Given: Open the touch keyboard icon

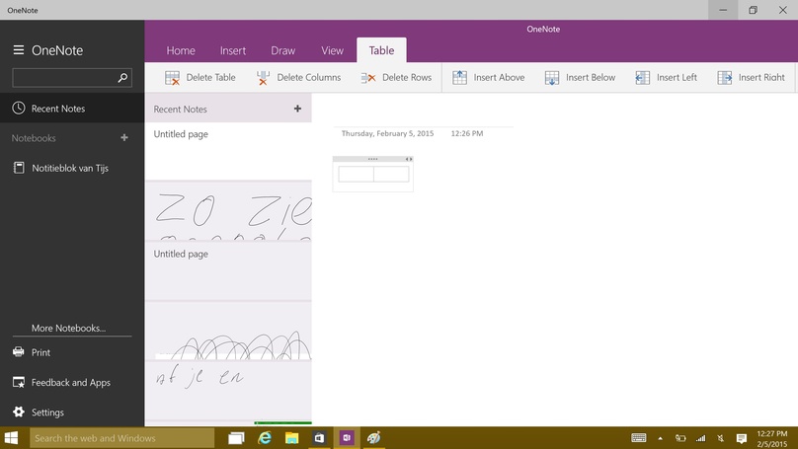Looking at the screenshot, I should tap(639, 438).
